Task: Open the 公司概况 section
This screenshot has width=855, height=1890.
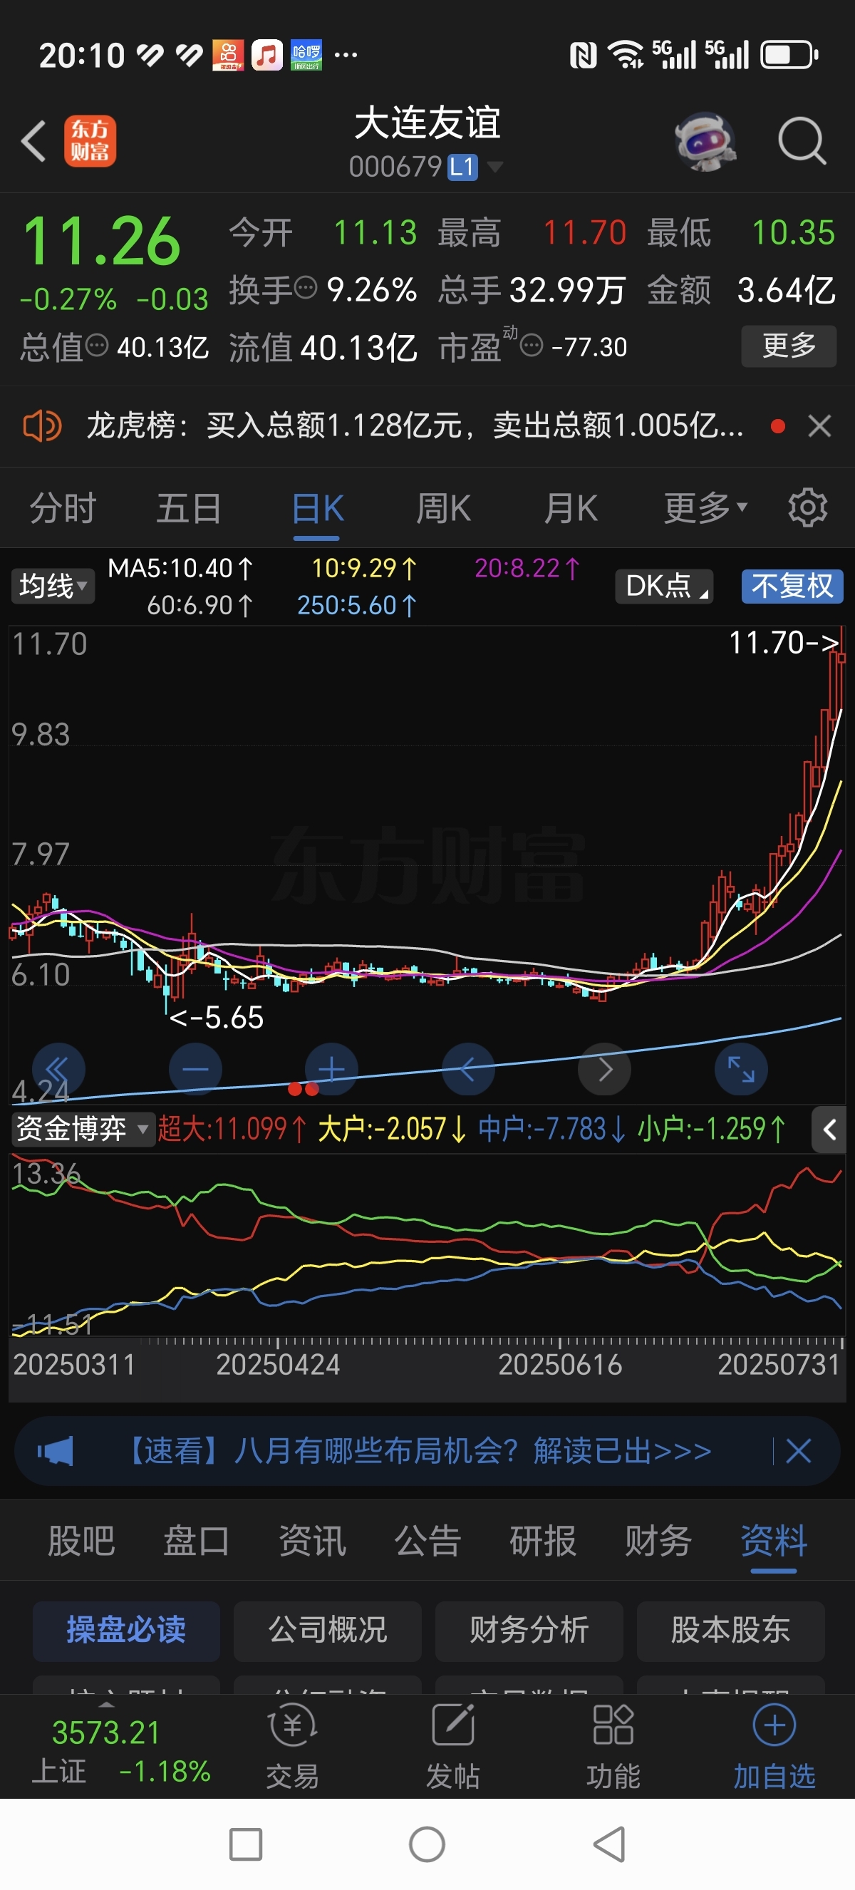Action: pos(328,1631)
